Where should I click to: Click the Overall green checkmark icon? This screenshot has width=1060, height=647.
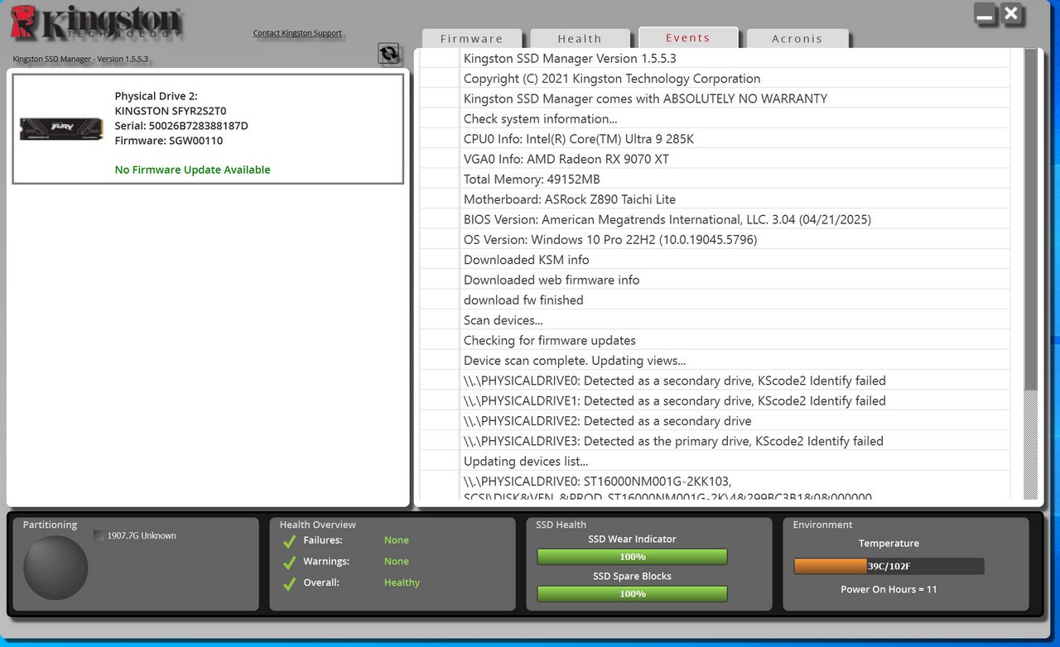(x=289, y=584)
